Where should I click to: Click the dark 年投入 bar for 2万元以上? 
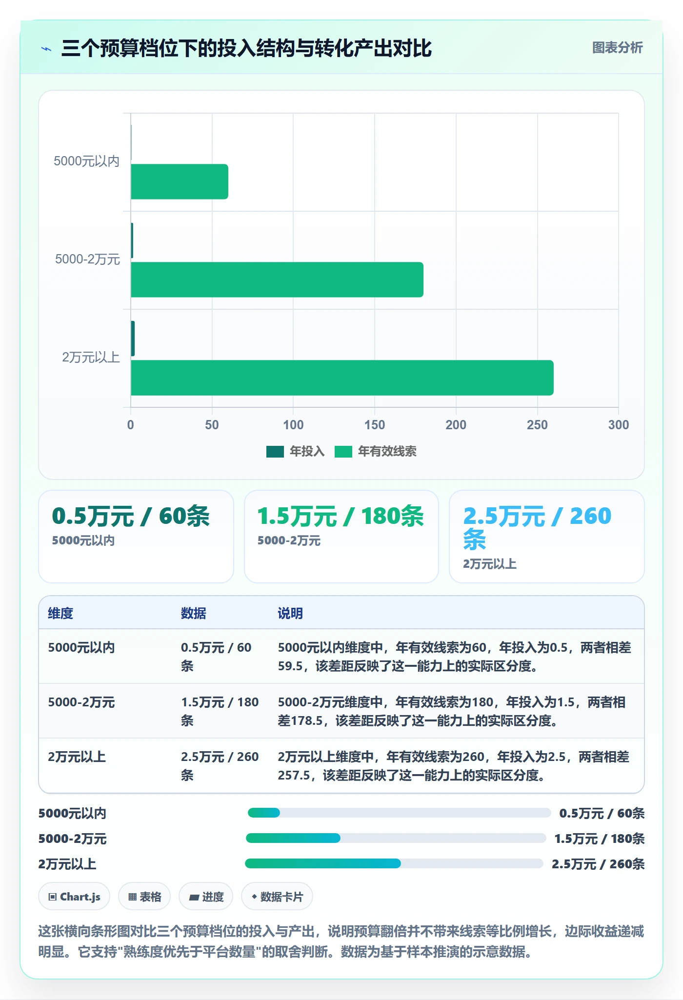[x=133, y=339]
